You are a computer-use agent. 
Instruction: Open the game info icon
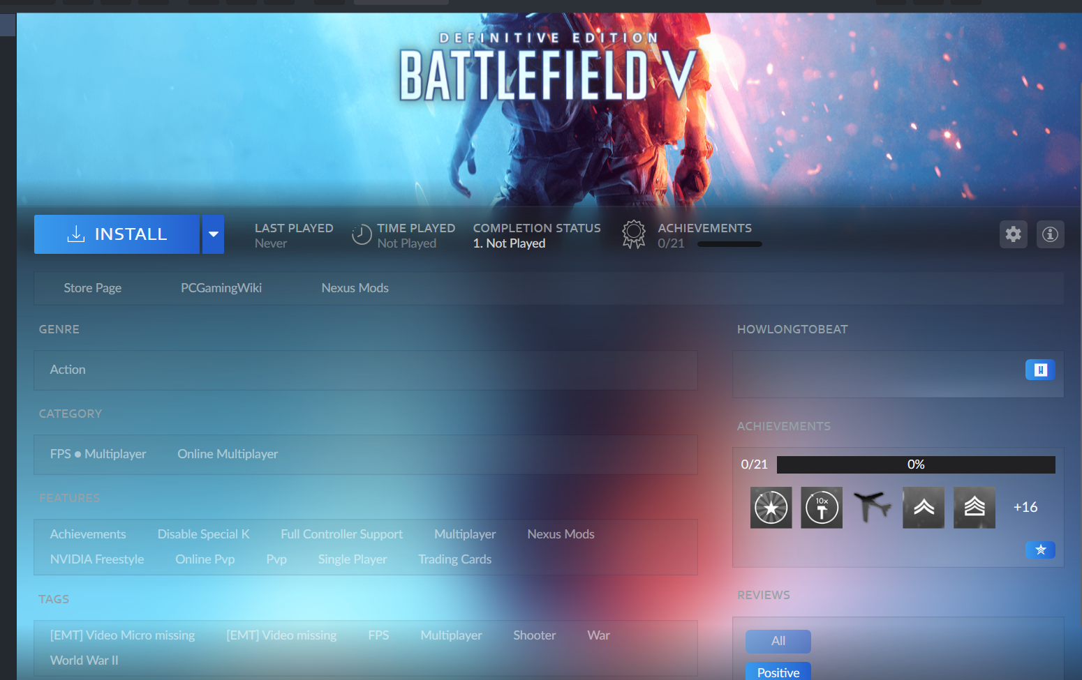click(x=1050, y=234)
